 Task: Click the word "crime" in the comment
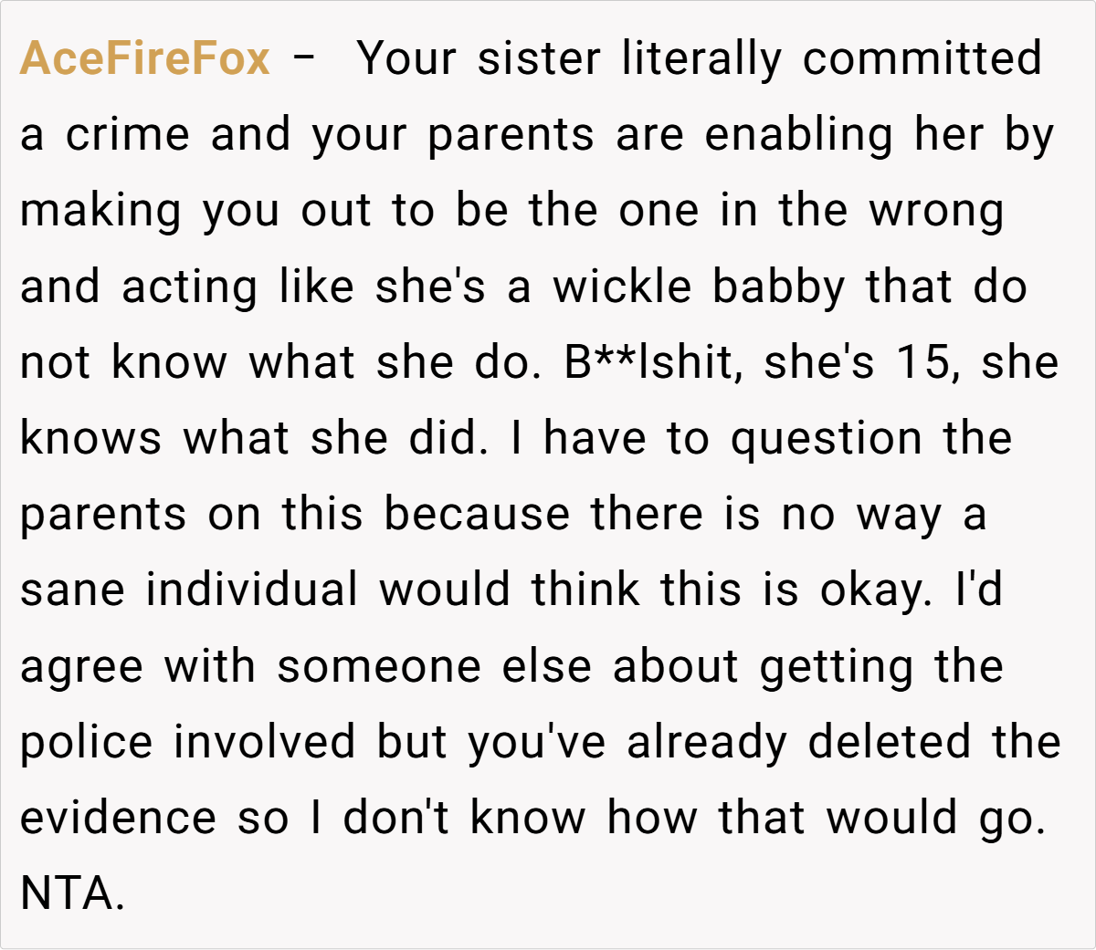click(x=127, y=135)
